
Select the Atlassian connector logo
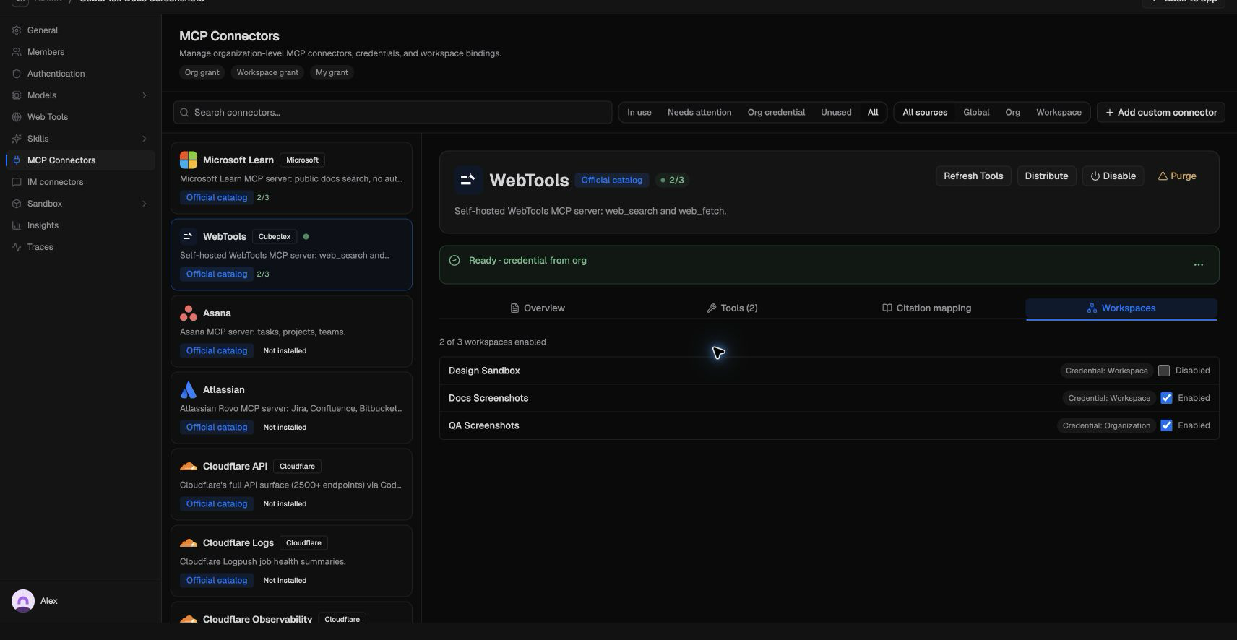point(189,390)
